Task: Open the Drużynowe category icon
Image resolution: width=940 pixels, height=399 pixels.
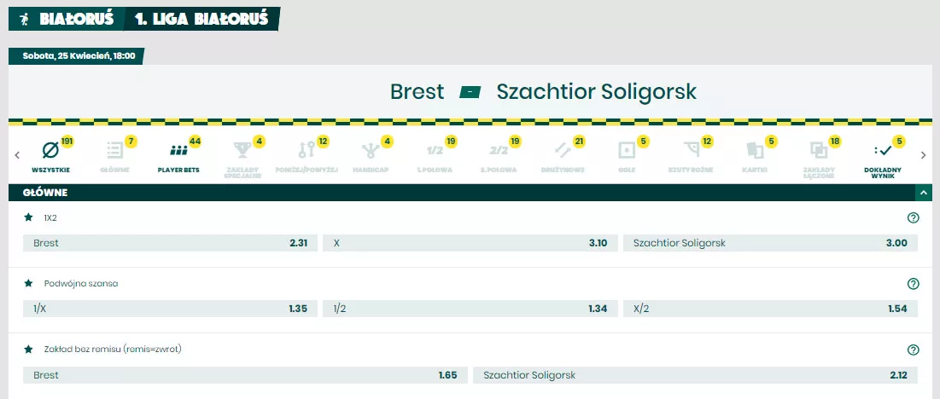Action: (562, 152)
